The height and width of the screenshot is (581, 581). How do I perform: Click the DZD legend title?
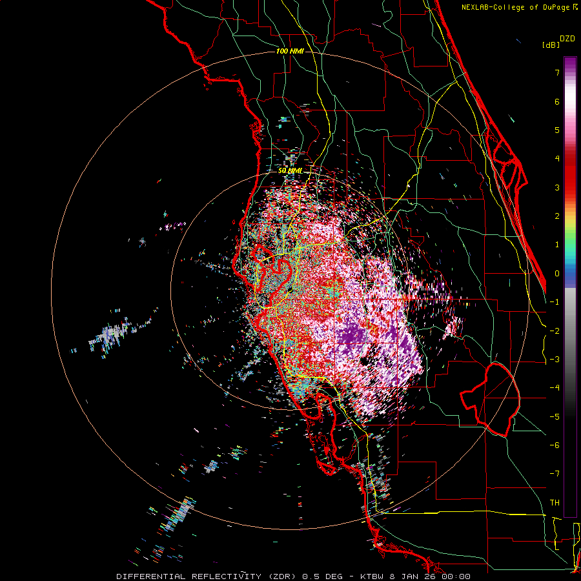(567, 39)
